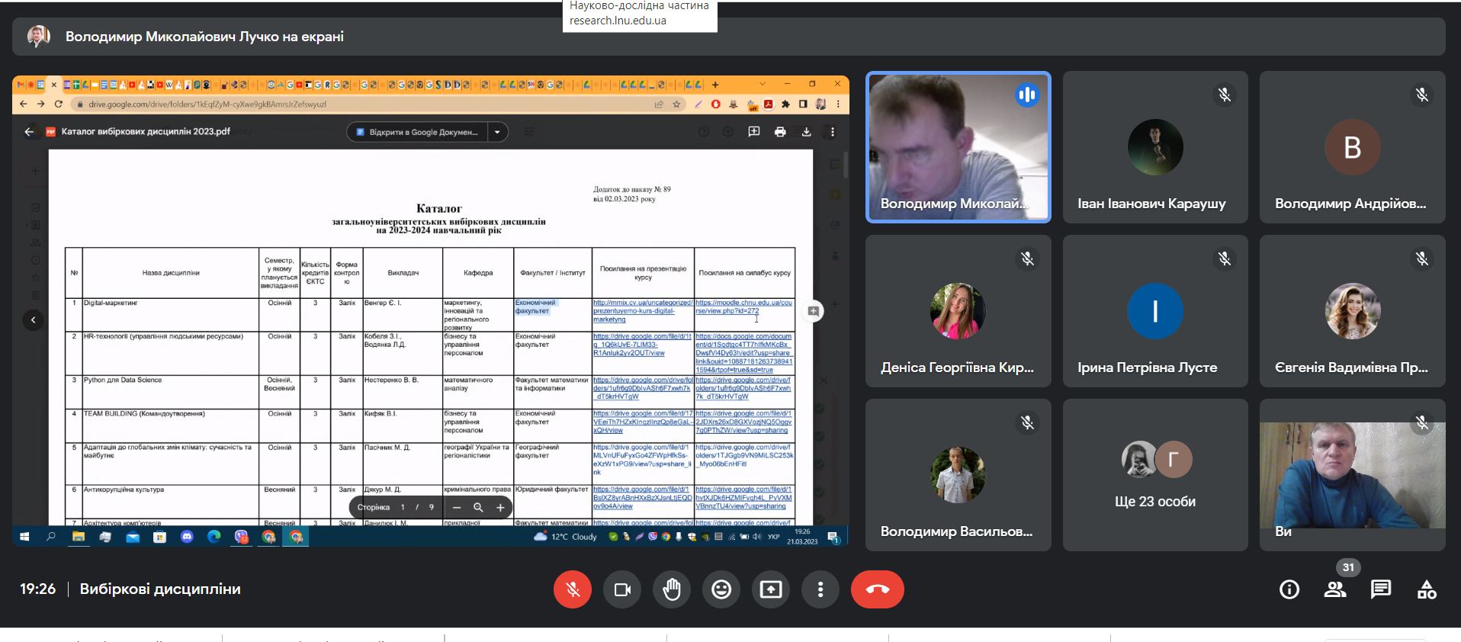Image resolution: width=1461 pixels, height=642 pixels.
Task: Turn on the muted microphone
Action: pos(573,589)
